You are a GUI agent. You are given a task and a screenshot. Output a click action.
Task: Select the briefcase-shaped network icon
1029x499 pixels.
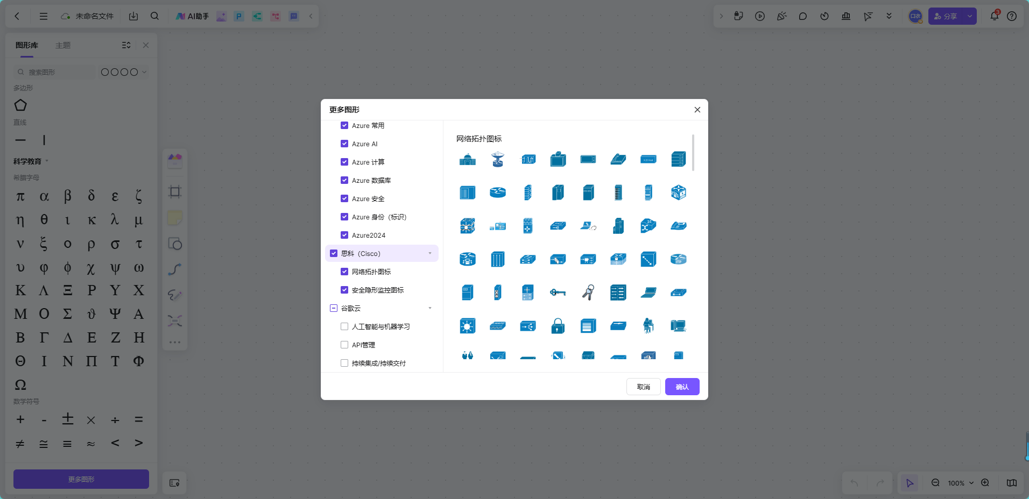558,159
